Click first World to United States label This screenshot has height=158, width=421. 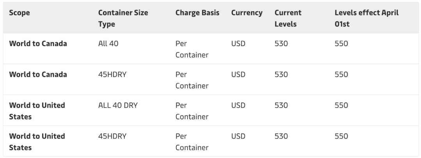37,111
